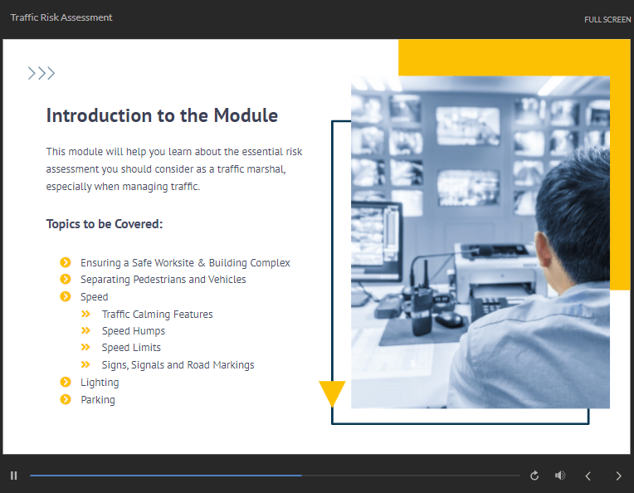Image resolution: width=634 pixels, height=493 pixels.
Task: Click the playback progress seekbar
Action: tap(274, 476)
